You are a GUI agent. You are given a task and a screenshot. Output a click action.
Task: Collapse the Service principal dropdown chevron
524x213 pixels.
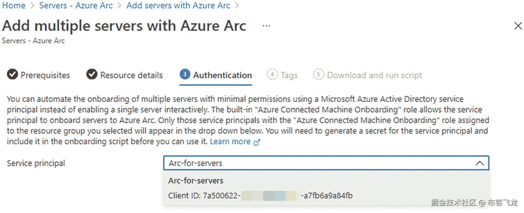pyautogui.click(x=480, y=163)
